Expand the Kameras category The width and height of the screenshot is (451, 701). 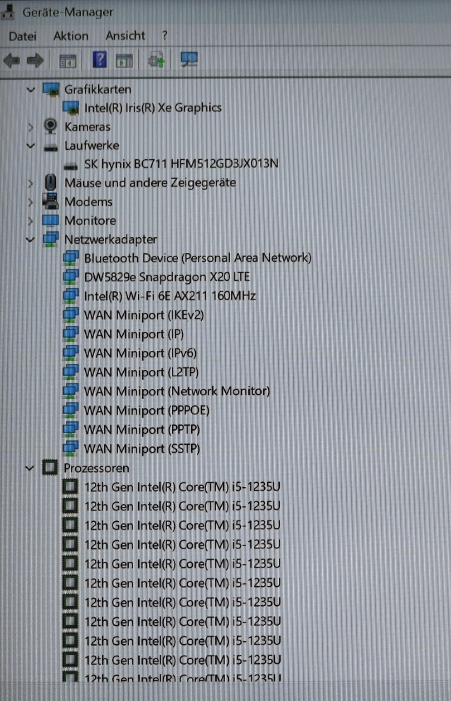[x=31, y=127]
